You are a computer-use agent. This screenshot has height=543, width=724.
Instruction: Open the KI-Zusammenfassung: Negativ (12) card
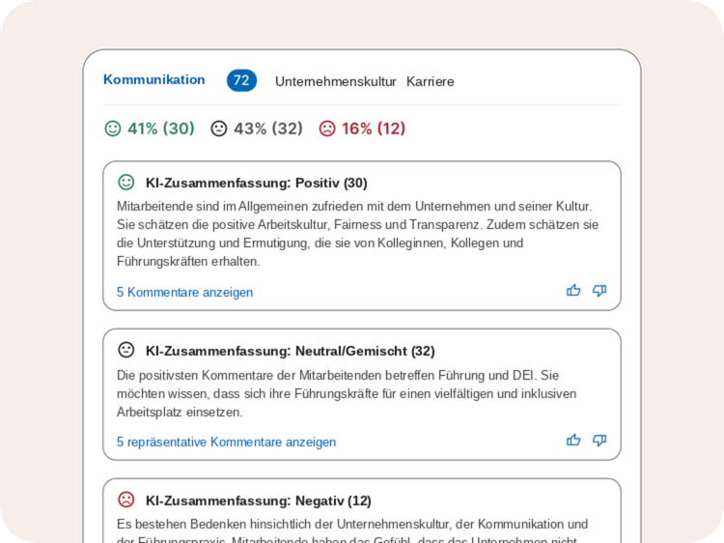coord(362,511)
